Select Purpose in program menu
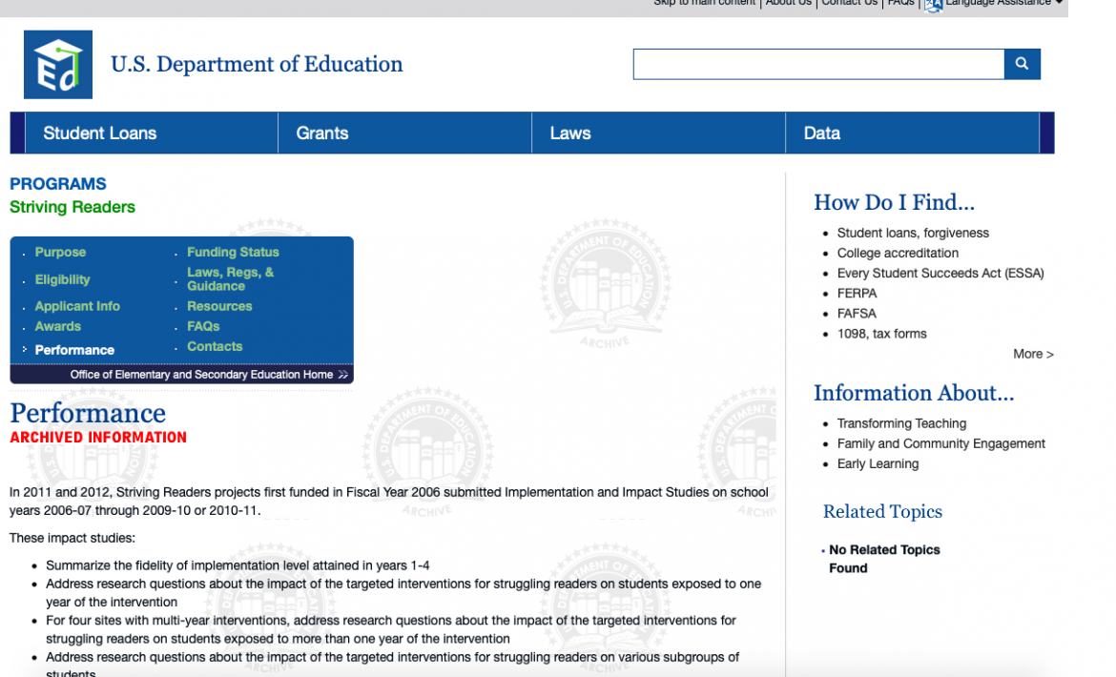The image size is (1116, 677). (60, 253)
